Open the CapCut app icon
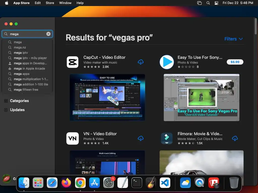 click(73, 62)
